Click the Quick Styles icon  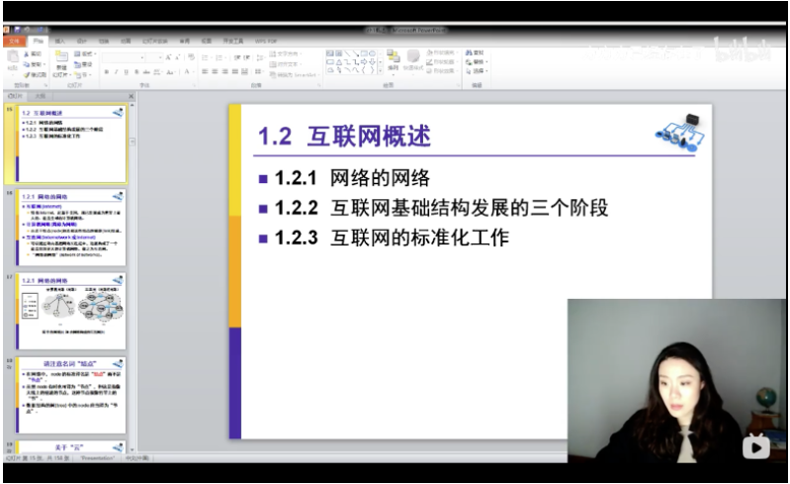[413, 56]
